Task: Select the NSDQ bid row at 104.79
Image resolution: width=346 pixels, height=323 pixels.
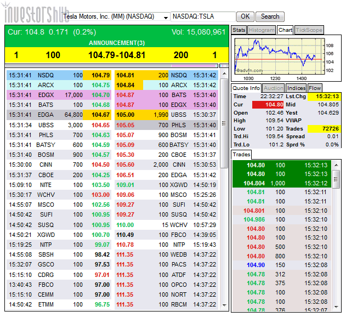Action: tap(59, 75)
